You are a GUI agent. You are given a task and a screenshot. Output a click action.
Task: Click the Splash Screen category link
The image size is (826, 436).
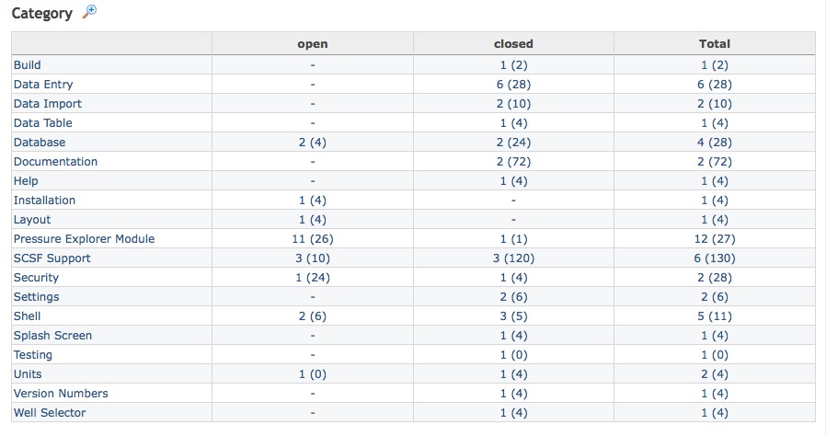tap(53, 336)
